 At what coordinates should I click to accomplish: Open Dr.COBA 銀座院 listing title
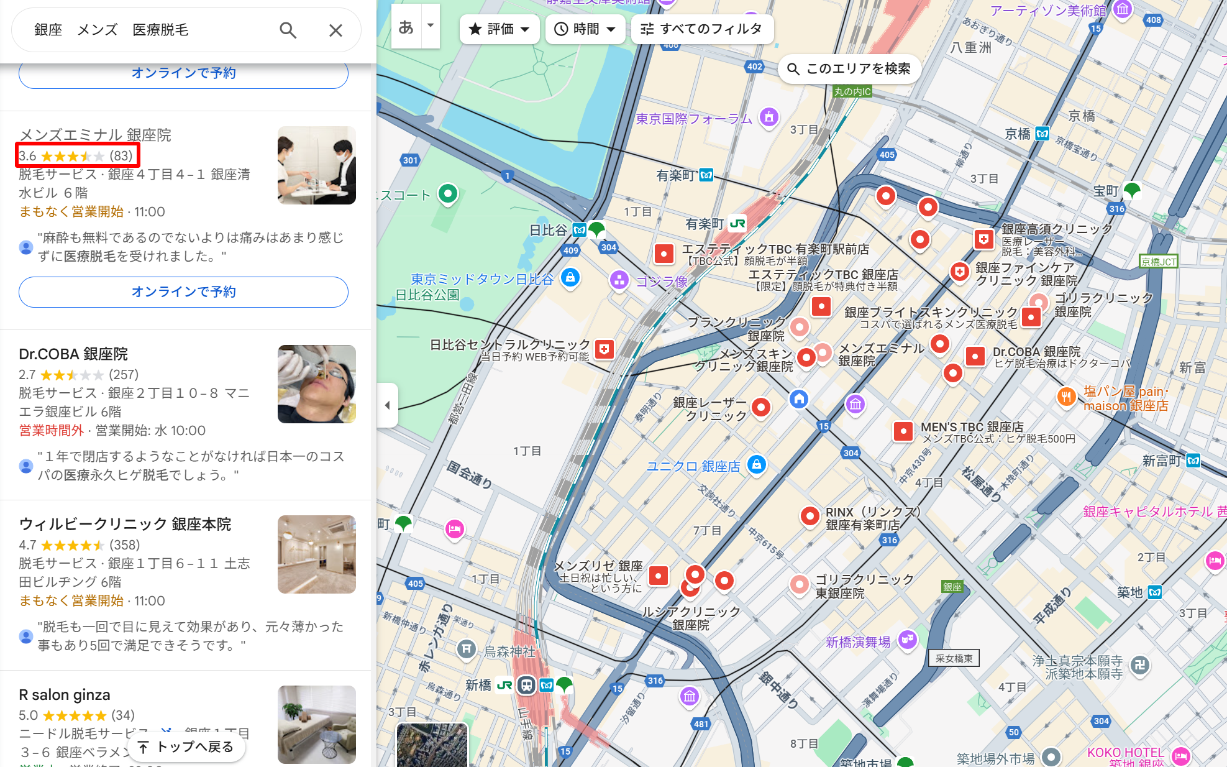point(73,354)
